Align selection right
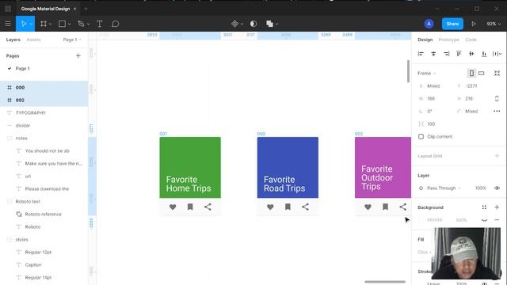 click(446, 54)
